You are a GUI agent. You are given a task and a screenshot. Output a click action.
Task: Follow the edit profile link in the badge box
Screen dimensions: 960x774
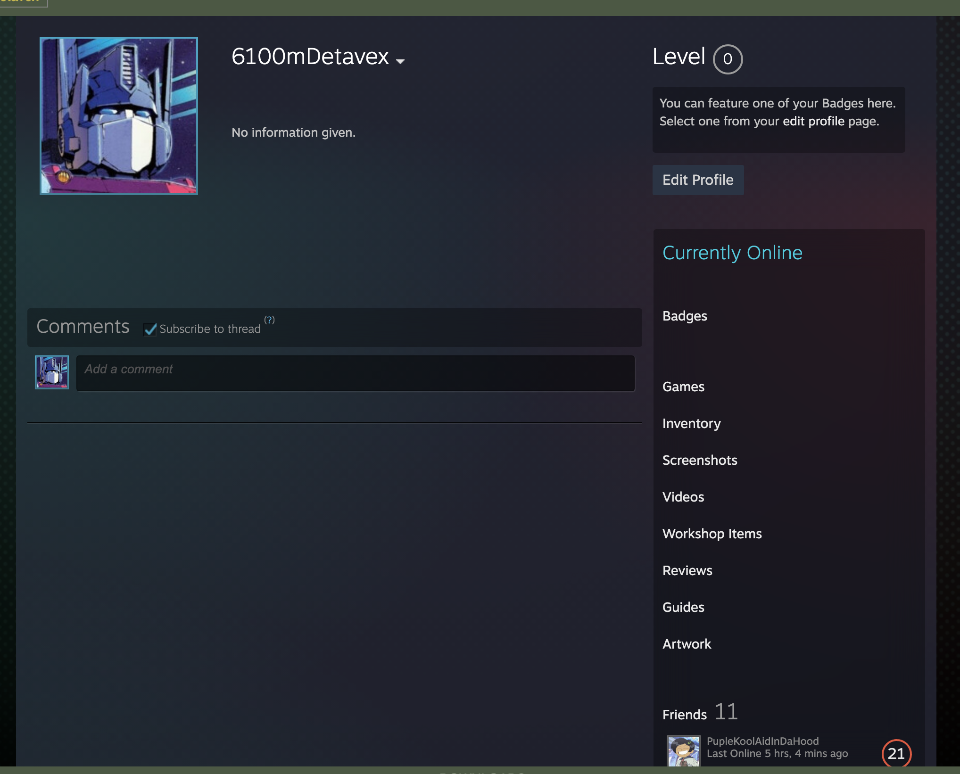813,122
